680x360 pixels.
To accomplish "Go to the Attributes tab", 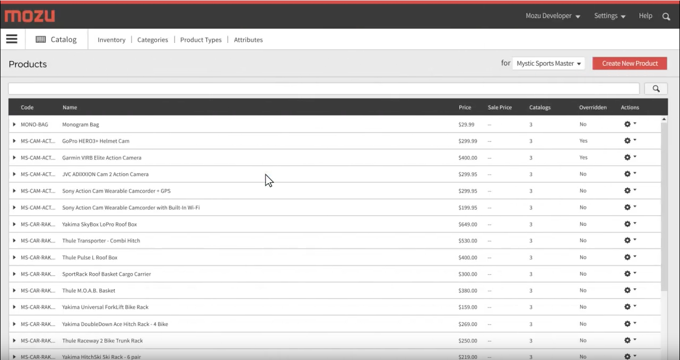I will [248, 40].
